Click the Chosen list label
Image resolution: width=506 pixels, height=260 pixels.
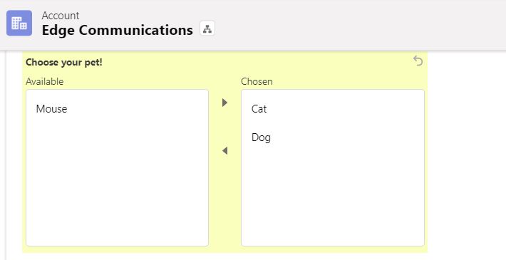[257, 82]
